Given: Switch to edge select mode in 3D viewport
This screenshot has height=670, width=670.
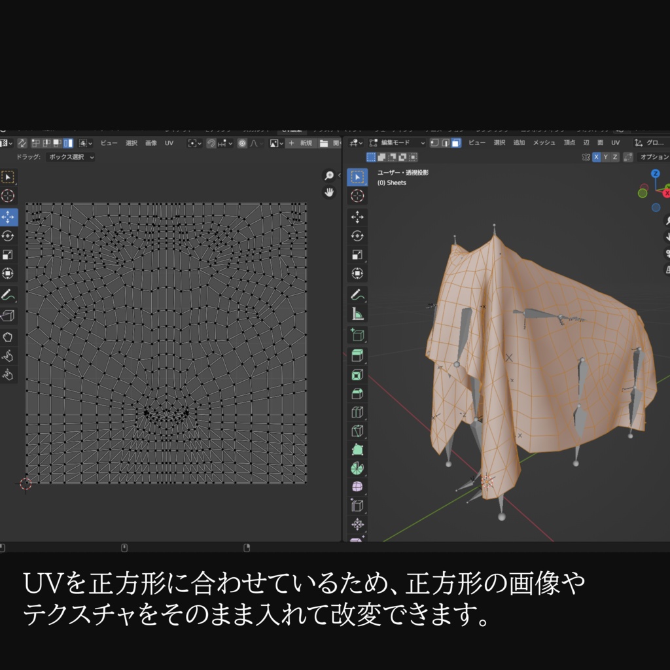Looking at the screenshot, I should point(446,143).
